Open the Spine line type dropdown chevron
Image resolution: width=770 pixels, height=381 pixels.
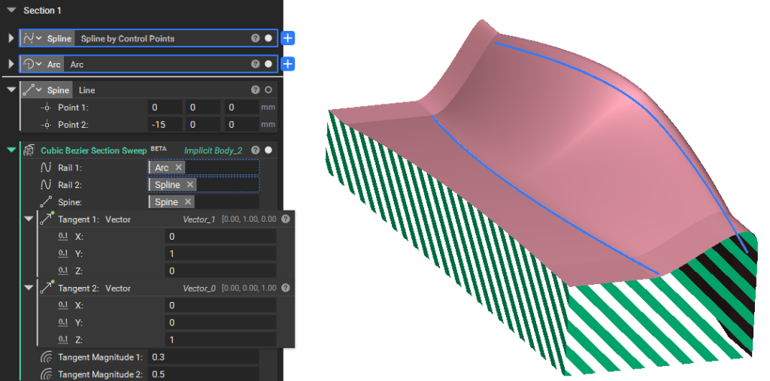(40, 90)
